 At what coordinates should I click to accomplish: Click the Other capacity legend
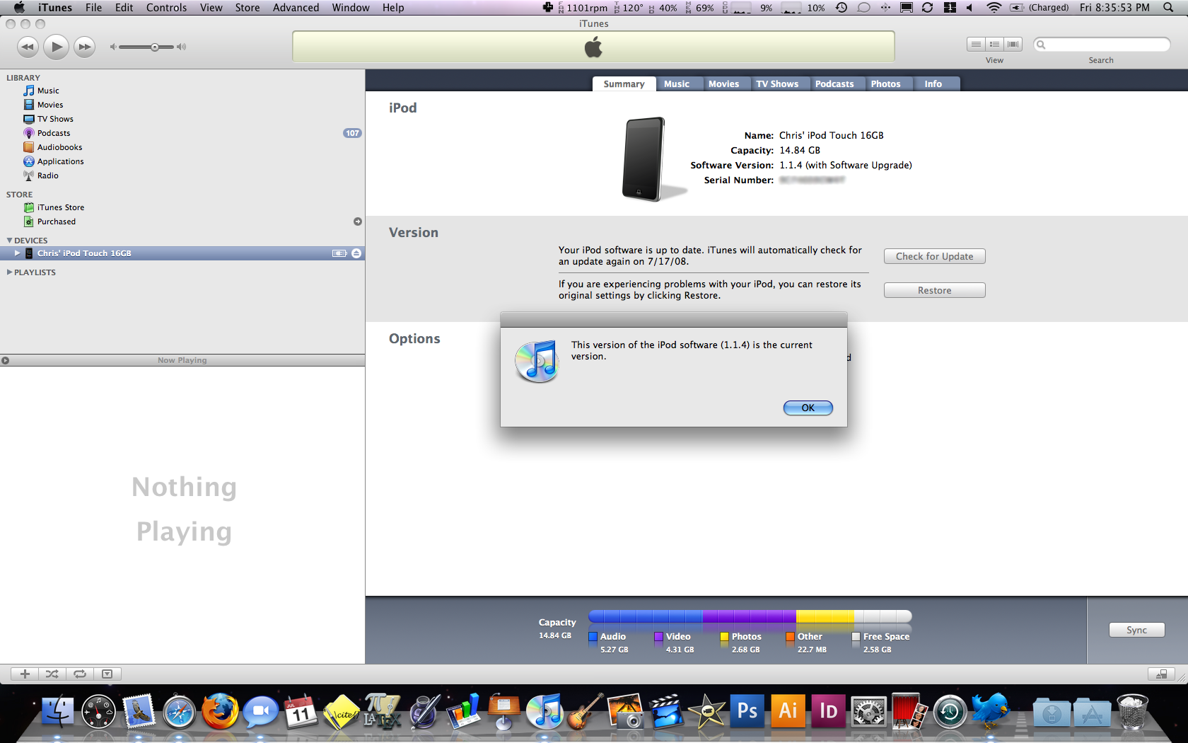point(805,643)
